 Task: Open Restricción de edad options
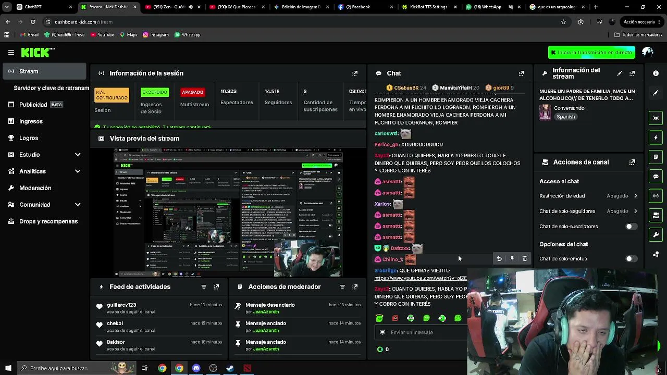tap(588, 196)
